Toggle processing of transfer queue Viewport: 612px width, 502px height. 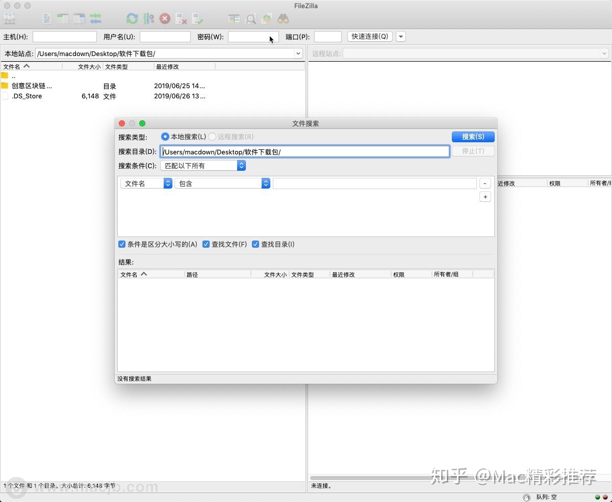(148, 19)
